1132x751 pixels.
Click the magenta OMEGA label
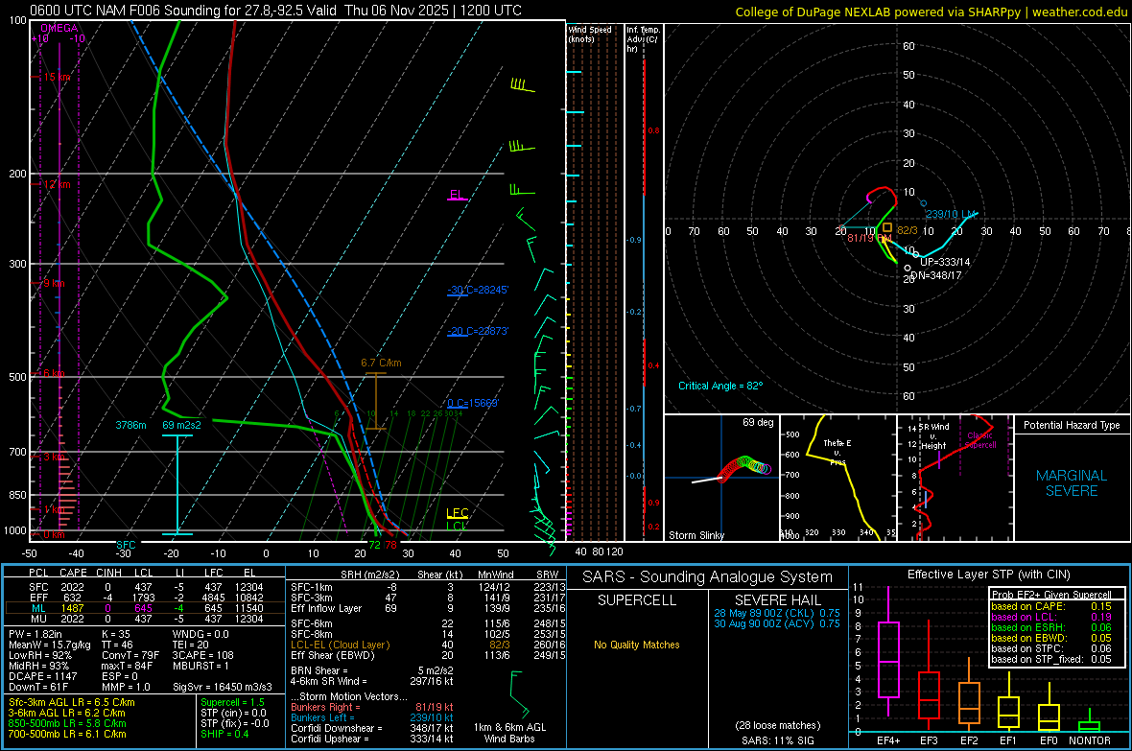59,28
